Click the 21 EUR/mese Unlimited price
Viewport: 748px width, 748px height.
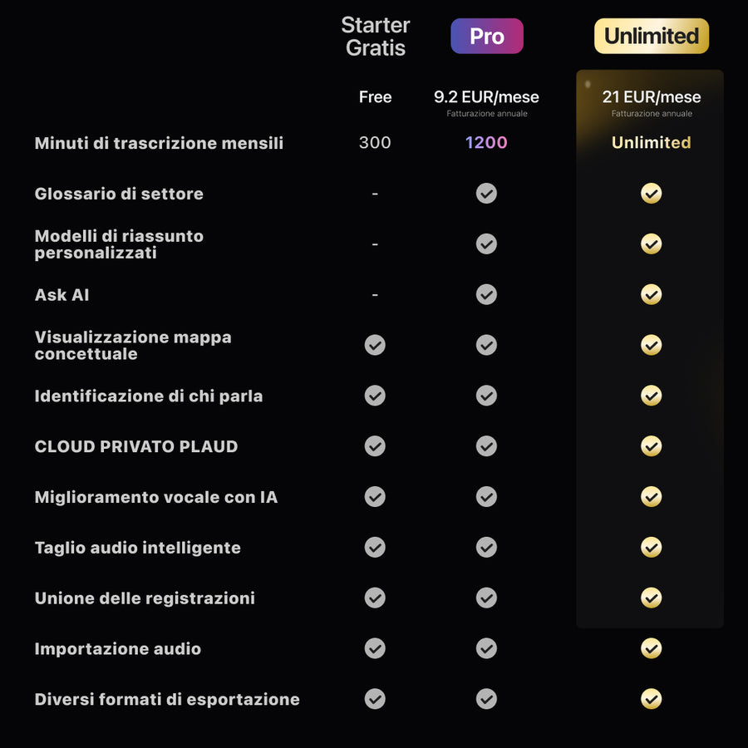652,97
